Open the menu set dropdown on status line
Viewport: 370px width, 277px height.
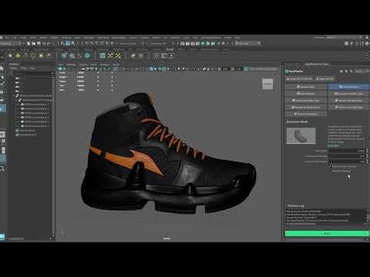click(10, 44)
